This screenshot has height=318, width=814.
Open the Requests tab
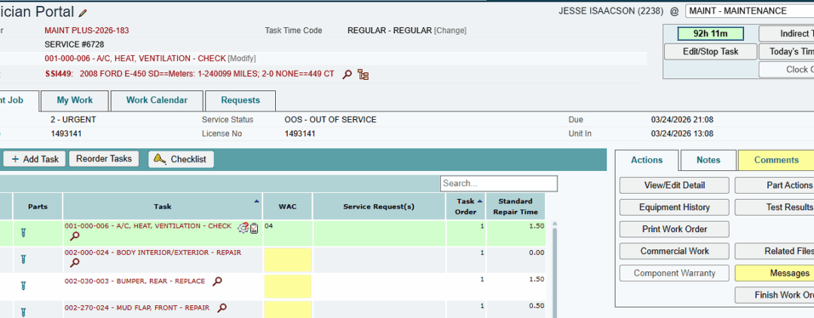240,100
